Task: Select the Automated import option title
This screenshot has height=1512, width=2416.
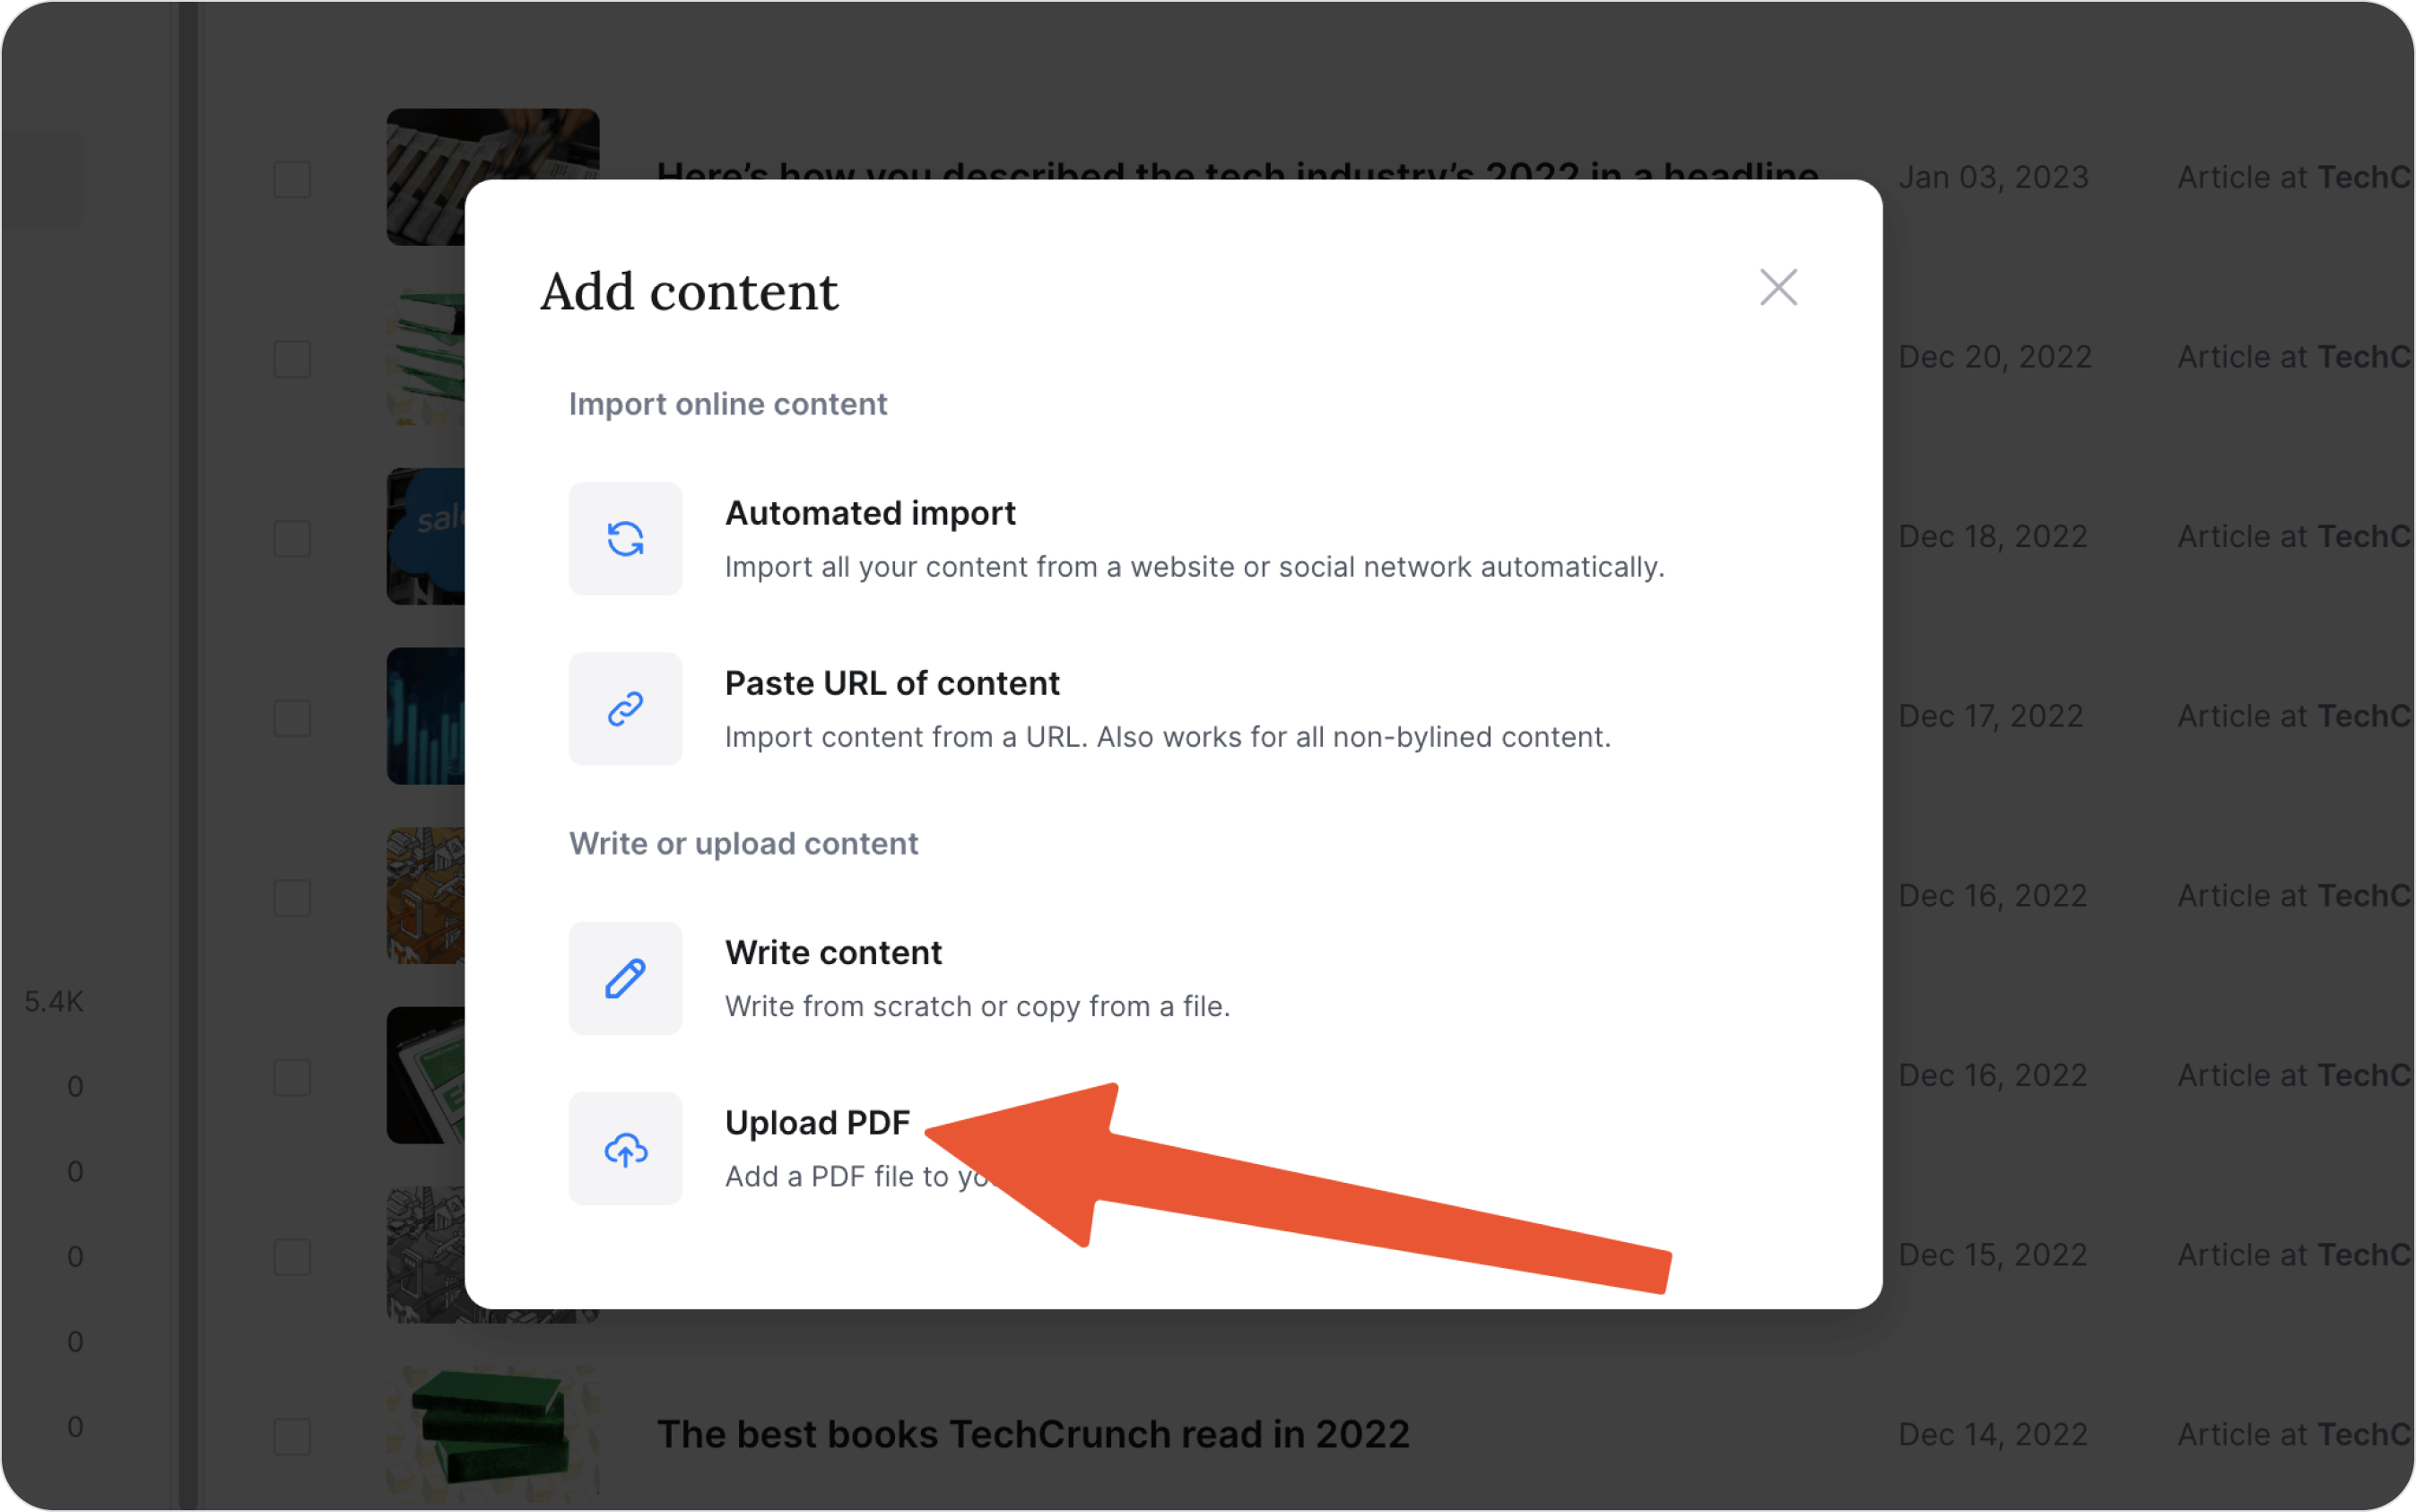Action: (869, 513)
